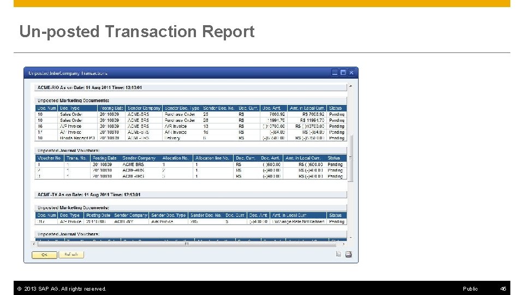Minimize the Unposted InterCompany Transactions window
The image size is (524, 295).
335,73
